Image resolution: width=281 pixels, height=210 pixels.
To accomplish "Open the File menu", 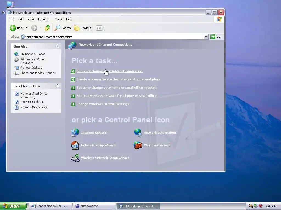I will click(12, 19).
